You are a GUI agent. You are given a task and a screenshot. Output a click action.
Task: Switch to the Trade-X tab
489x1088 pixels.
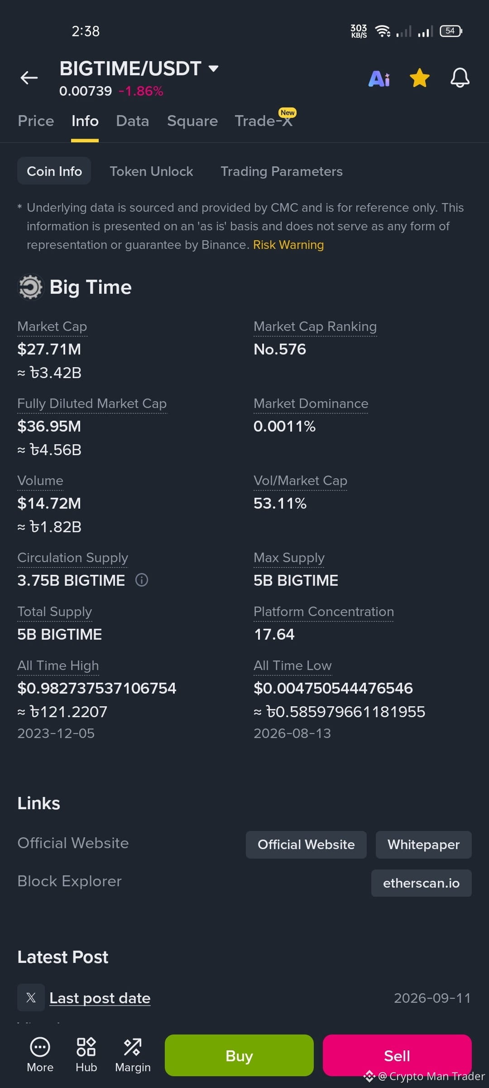pyautogui.click(x=264, y=121)
